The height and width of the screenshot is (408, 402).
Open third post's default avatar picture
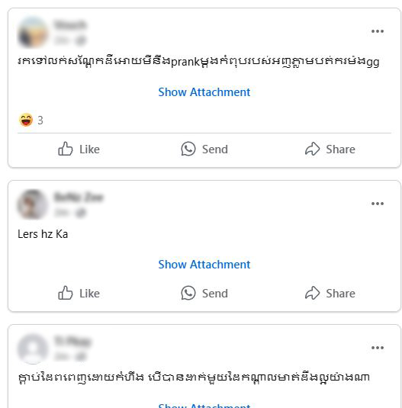pyautogui.click(x=33, y=349)
